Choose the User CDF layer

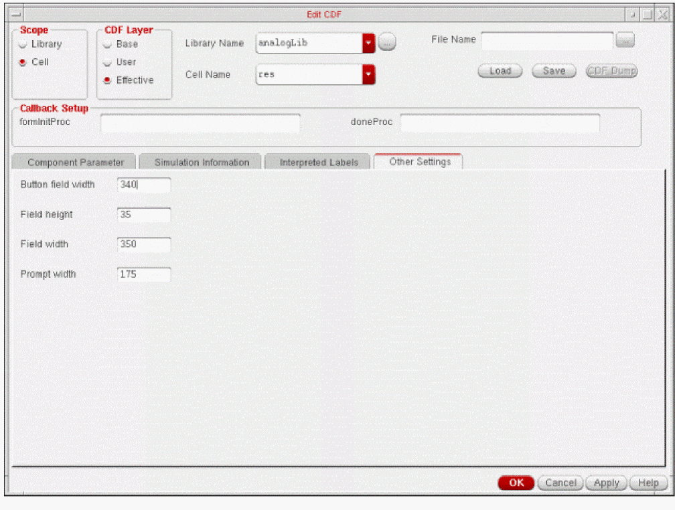coord(108,62)
